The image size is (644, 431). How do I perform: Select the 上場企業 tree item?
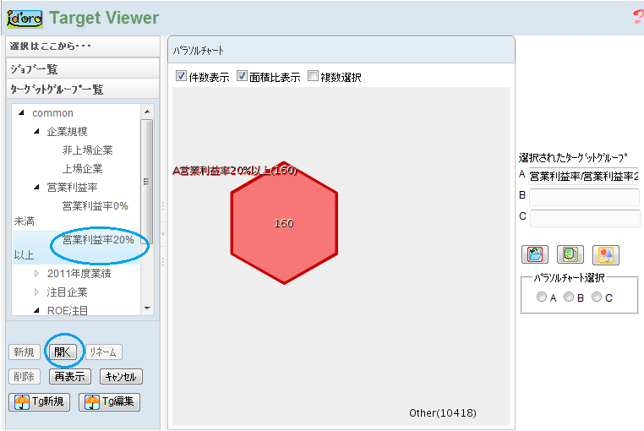point(82,168)
